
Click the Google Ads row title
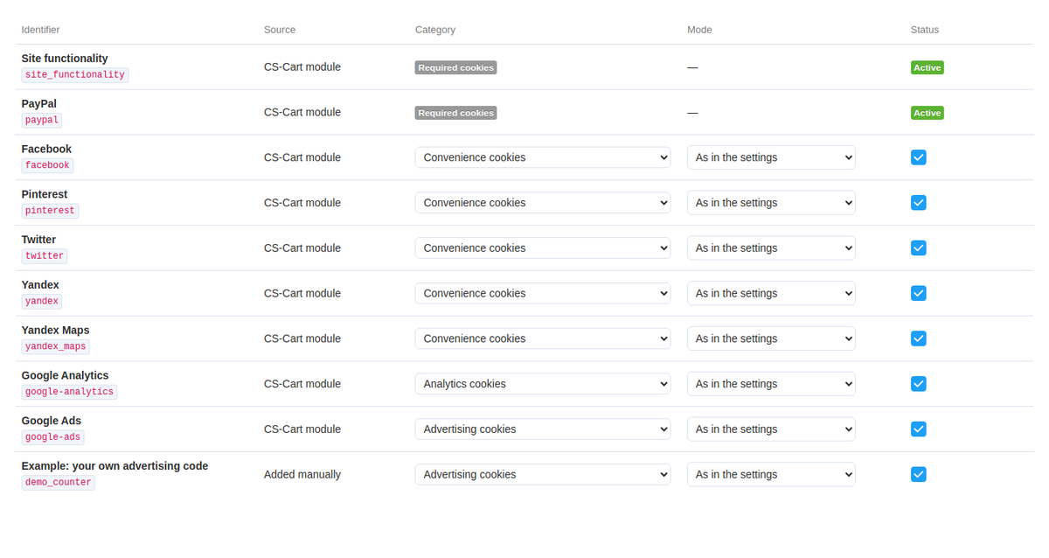(x=52, y=421)
